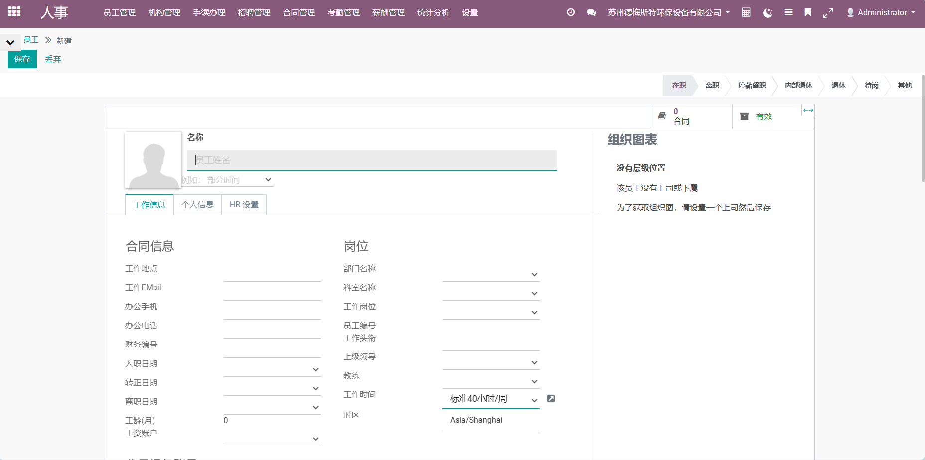Image resolution: width=925 pixels, height=460 pixels.
Task: Click the employee photo placeholder
Action: pyautogui.click(x=153, y=160)
